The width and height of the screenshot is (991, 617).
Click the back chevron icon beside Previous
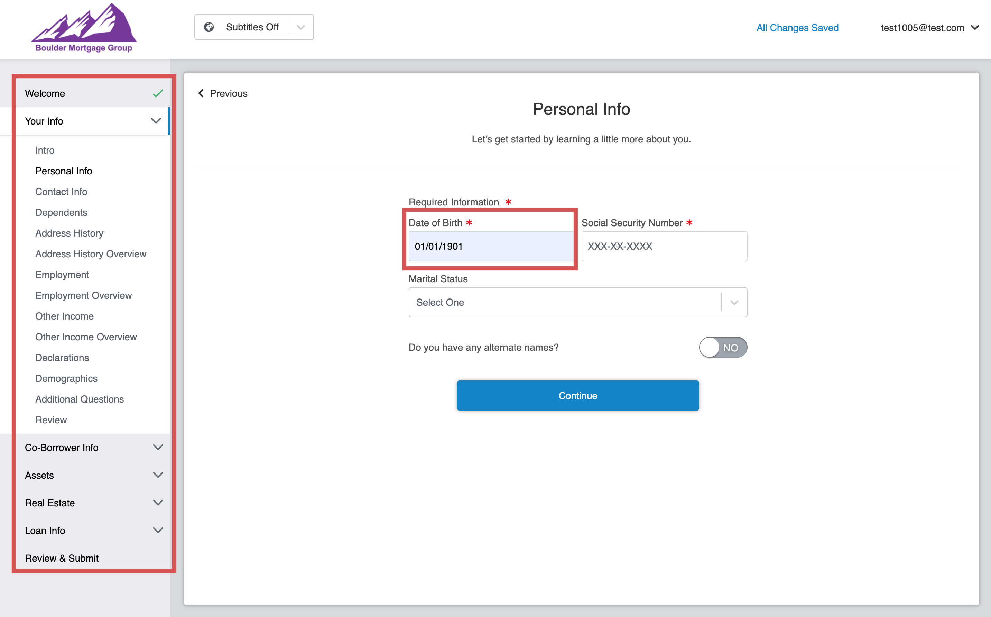pos(201,93)
